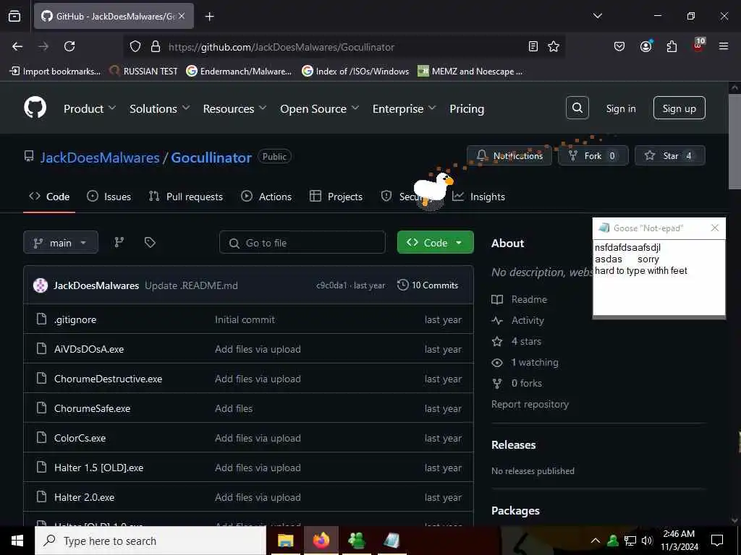Open the Windows Start menu

[17, 541]
